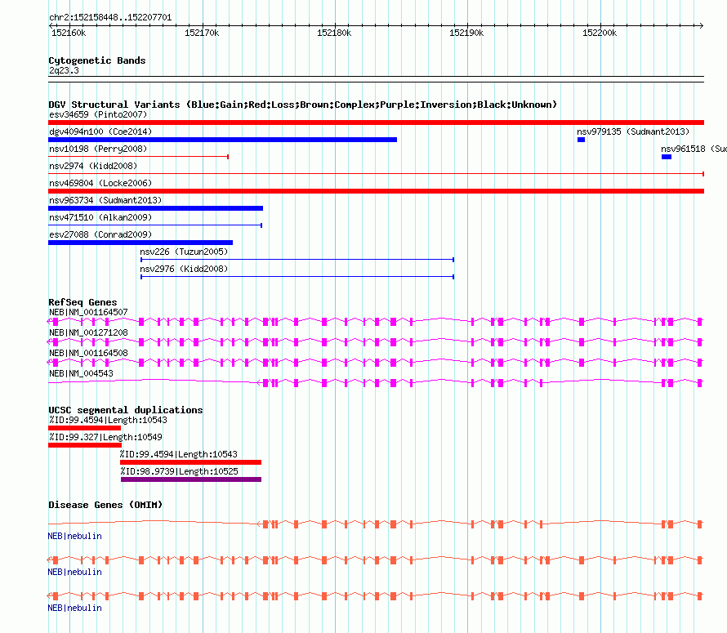727x633 pixels.
Task: Click the nsv226 (Tuzun2005) blue variant line
Action: click(297, 260)
